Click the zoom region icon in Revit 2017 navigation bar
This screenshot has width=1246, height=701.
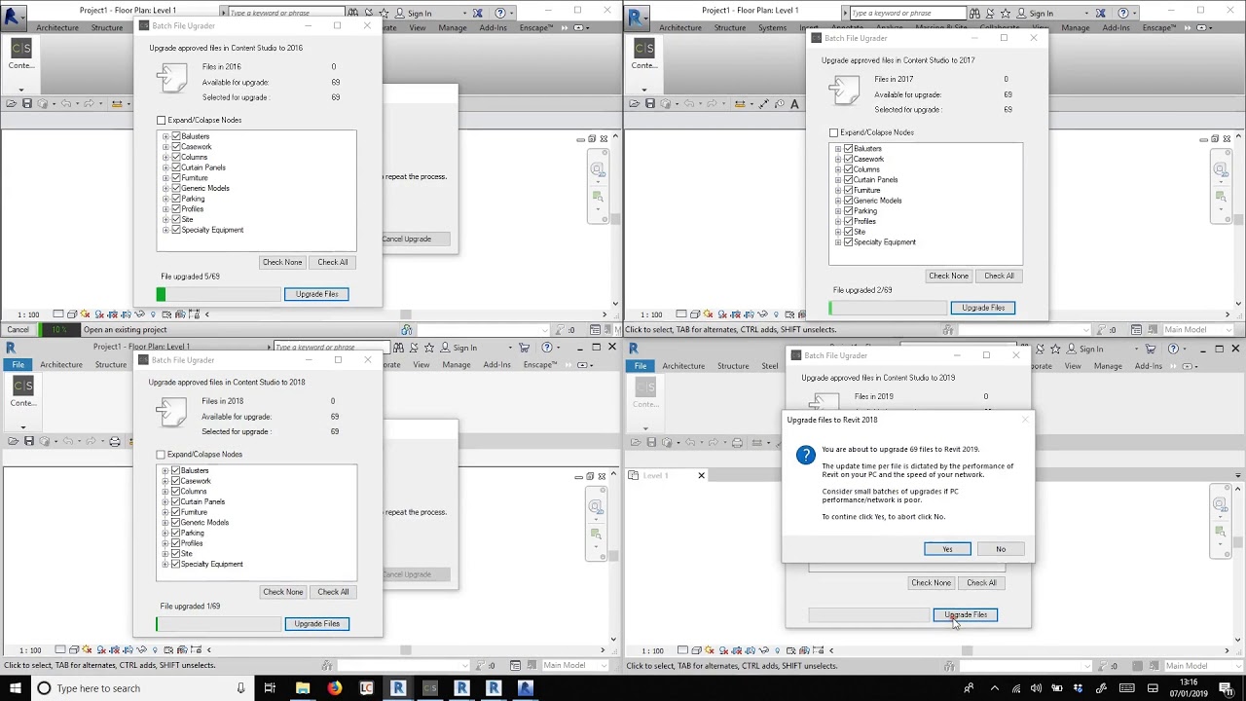pyautogui.click(x=1220, y=197)
